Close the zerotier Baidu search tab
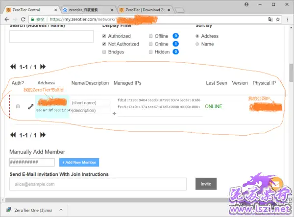 pos(112,10)
